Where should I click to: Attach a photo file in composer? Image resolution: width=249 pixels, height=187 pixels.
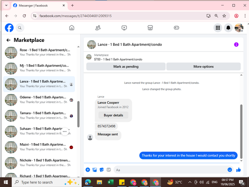coord(95,170)
